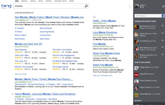The width and height of the screenshot is (165, 105).
Task: Open the Moviefone result title link
Action: [44, 79]
